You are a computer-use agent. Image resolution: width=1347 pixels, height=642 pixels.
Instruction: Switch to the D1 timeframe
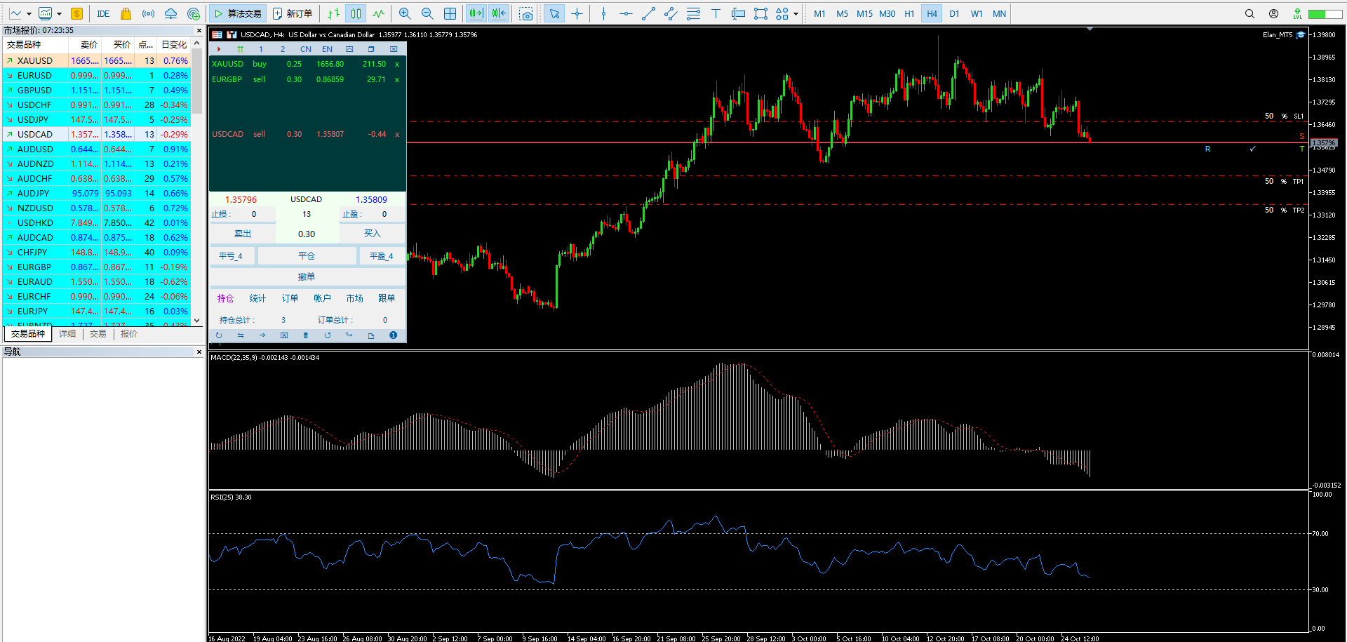click(x=954, y=13)
